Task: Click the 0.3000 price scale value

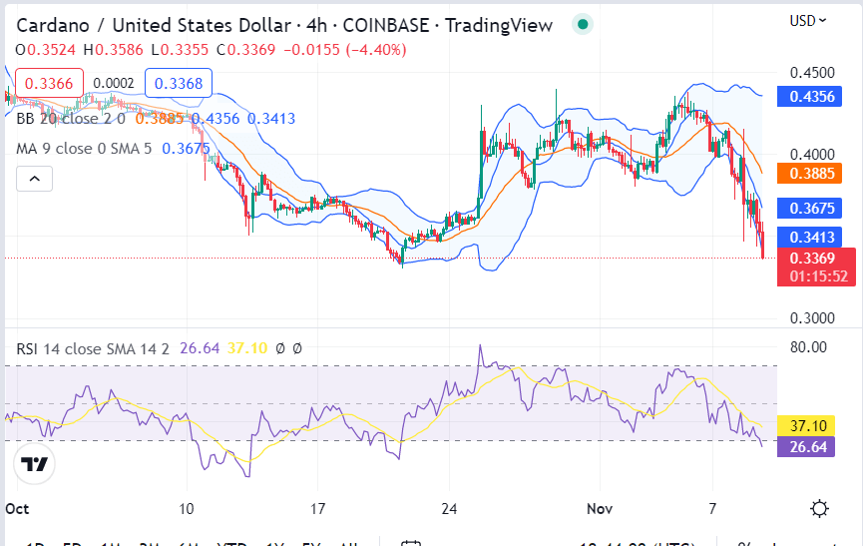Action: tap(812, 318)
